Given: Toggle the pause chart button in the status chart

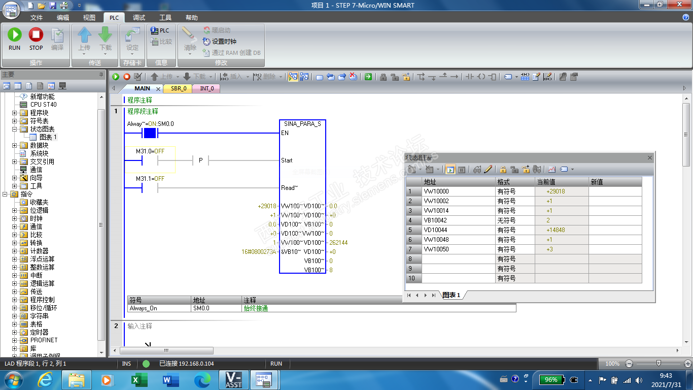Looking at the screenshot, I should click(x=462, y=169).
